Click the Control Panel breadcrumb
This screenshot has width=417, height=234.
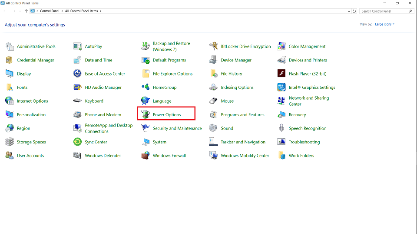tap(50, 11)
